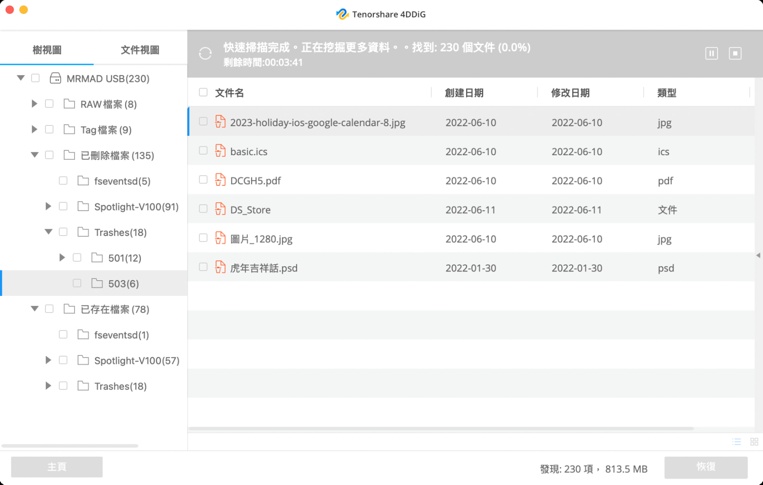
Task: Toggle the select-all checkbox beside 文件名
Action: [203, 92]
